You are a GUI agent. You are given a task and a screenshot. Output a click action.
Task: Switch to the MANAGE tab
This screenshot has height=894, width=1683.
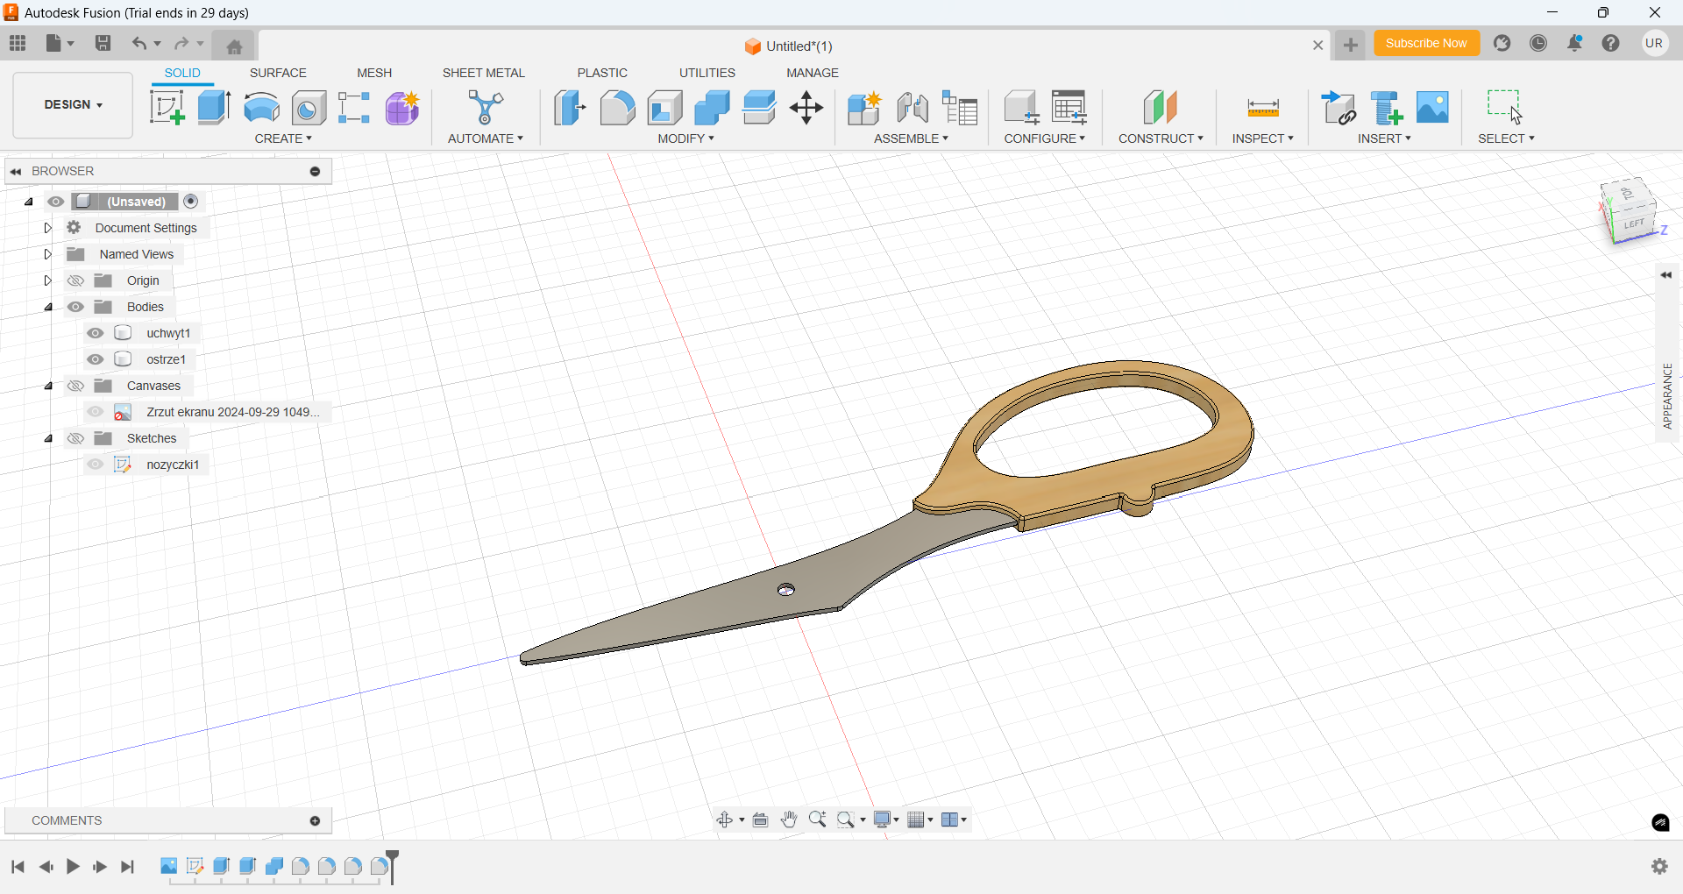point(813,73)
